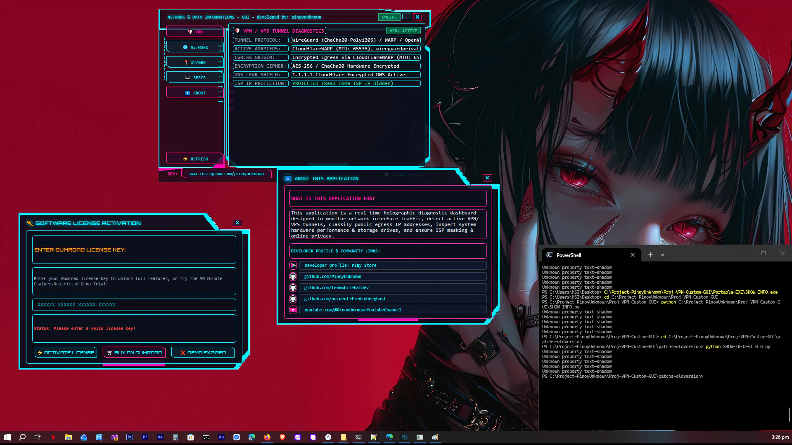The image size is (792, 445).
Task: Close the Software License Activation dialog
Action: pyautogui.click(x=237, y=223)
